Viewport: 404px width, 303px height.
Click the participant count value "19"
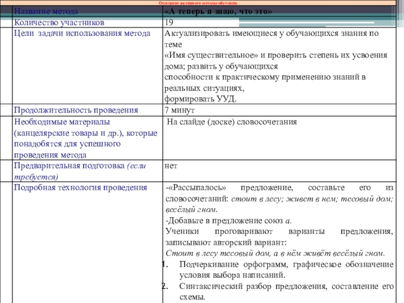(169, 22)
